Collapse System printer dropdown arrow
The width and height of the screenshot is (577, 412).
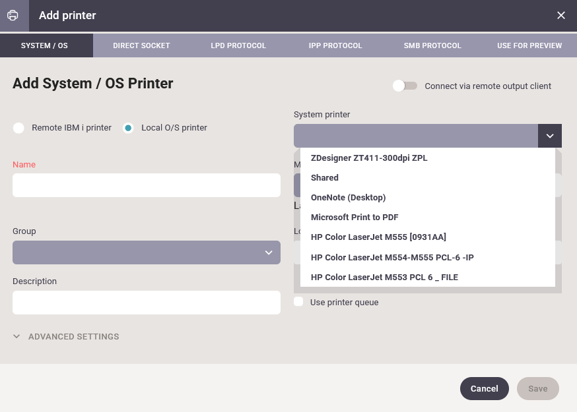549,136
